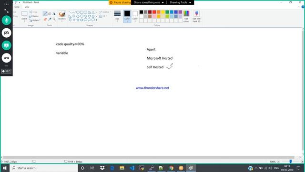Open the notification center icon
Image resolution: width=305 pixels, height=172 pixels.
pos(299,168)
